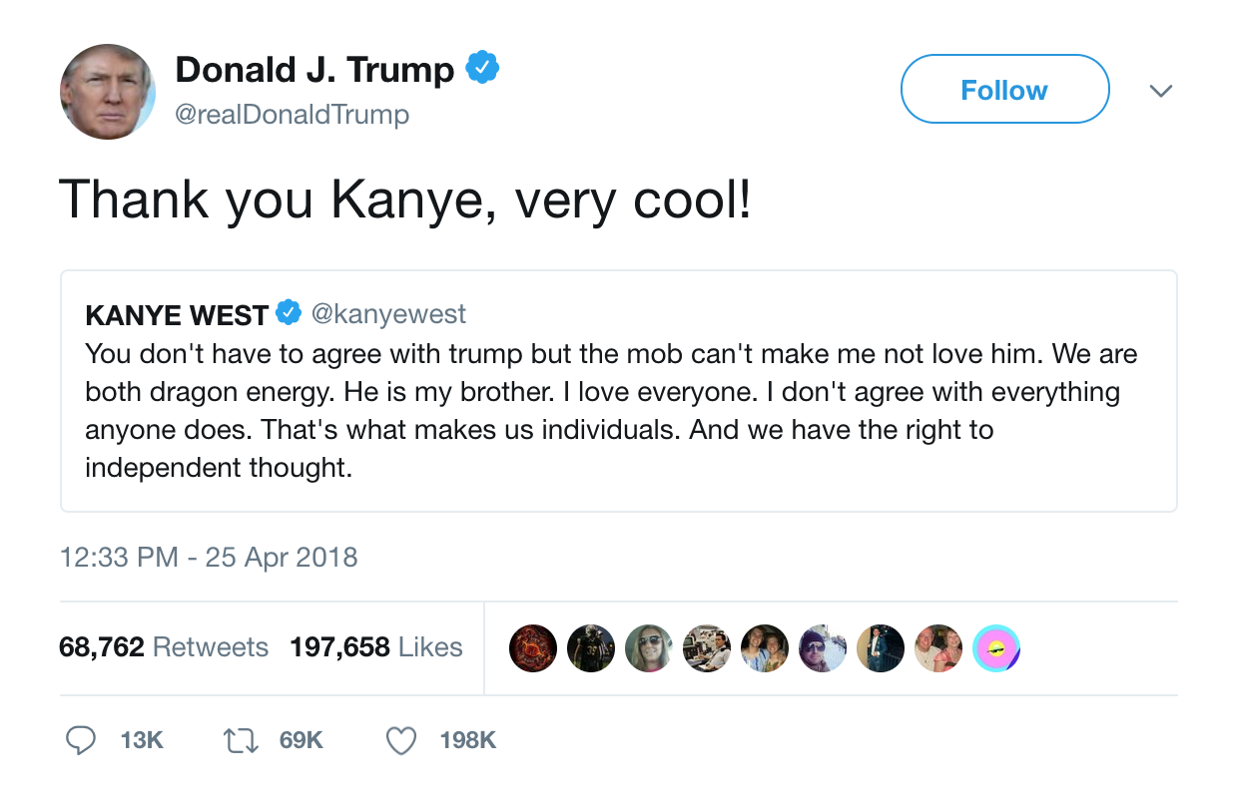Open the fiery red liker avatar
Screen dimensions: 1234x810
(x=532, y=647)
